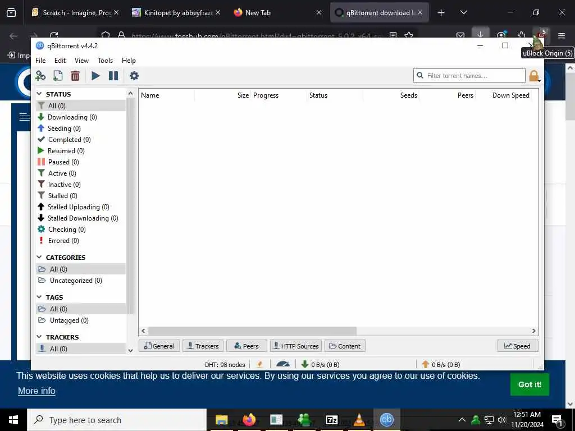Collapse the TAGS section chevron
The width and height of the screenshot is (575, 431).
pos(39,297)
